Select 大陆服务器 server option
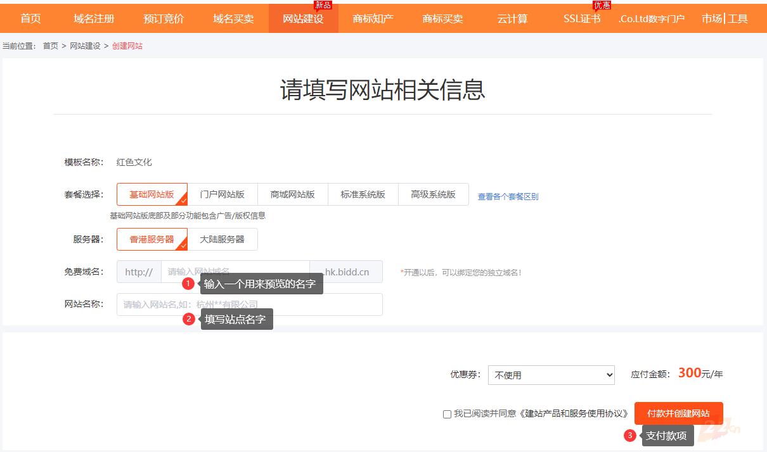 (x=222, y=239)
